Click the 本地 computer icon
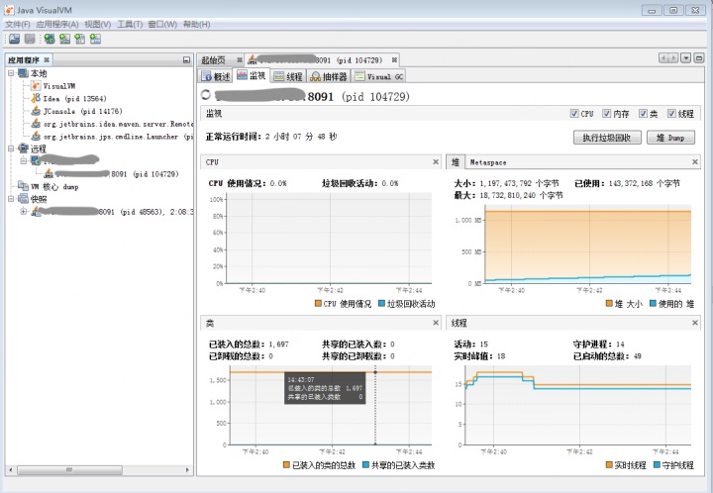The height and width of the screenshot is (493, 713). pyautogui.click(x=23, y=73)
